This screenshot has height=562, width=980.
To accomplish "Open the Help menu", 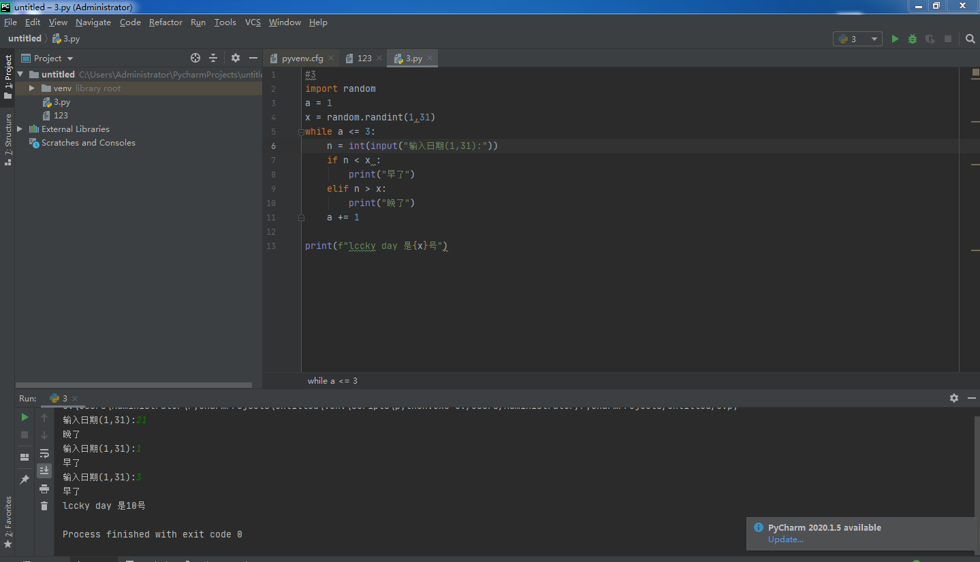I will click(x=318, y=22).
